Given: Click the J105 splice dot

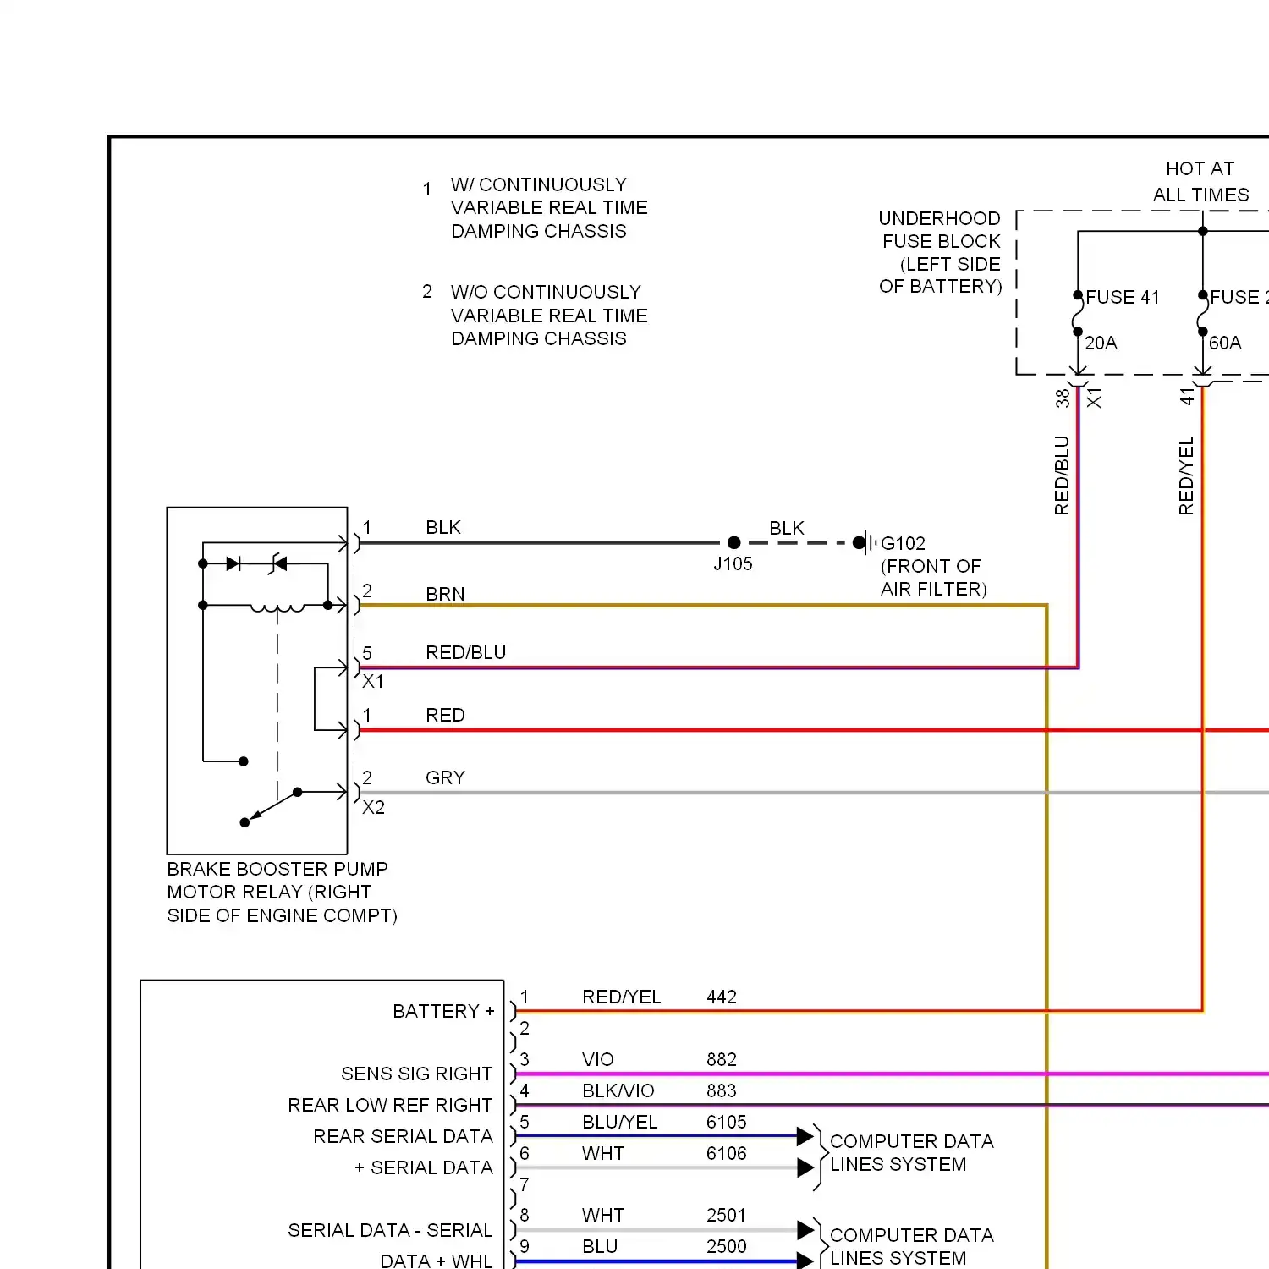Looking at the screenshot, I should tap(734, 542).
